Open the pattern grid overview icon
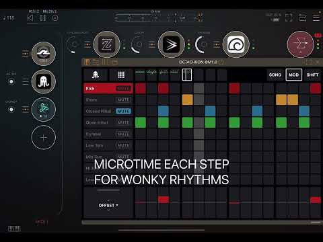The width and height of the screenshot is (323, 242). tap(121, 75)
